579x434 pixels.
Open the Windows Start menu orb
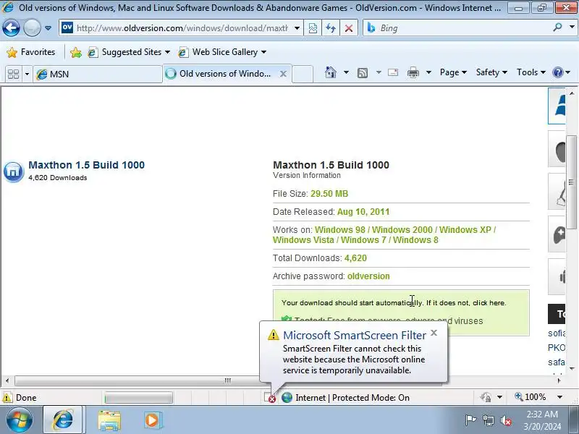(x=20, y=420)
